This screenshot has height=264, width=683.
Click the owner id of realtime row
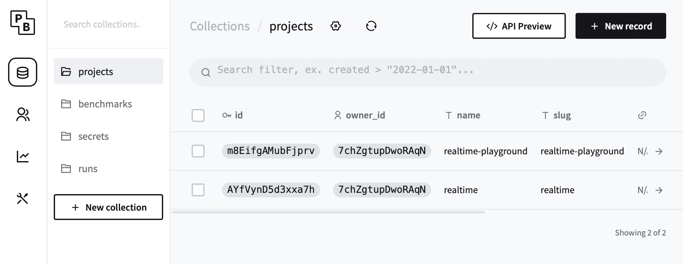tap(382, 190)
